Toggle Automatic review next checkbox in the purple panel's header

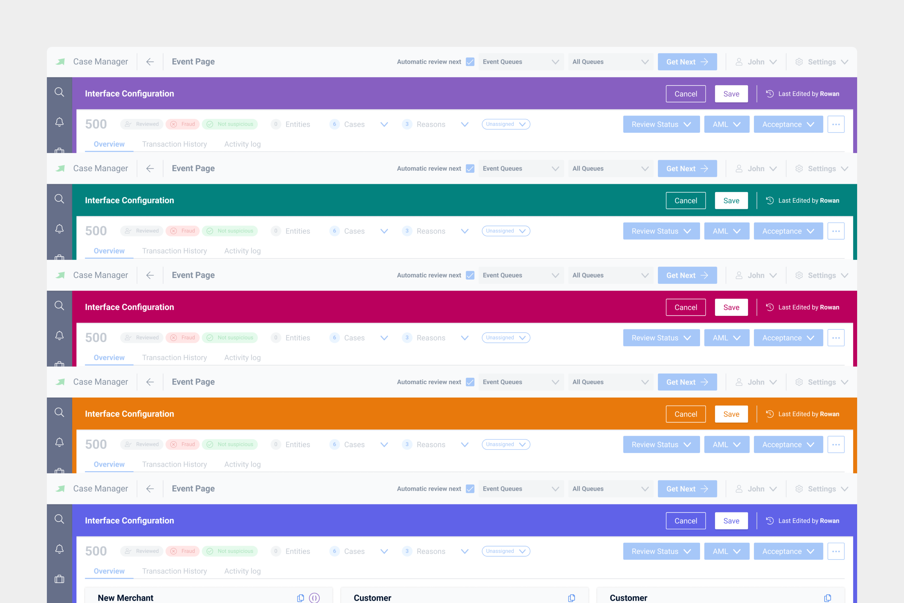pos(470,61)
